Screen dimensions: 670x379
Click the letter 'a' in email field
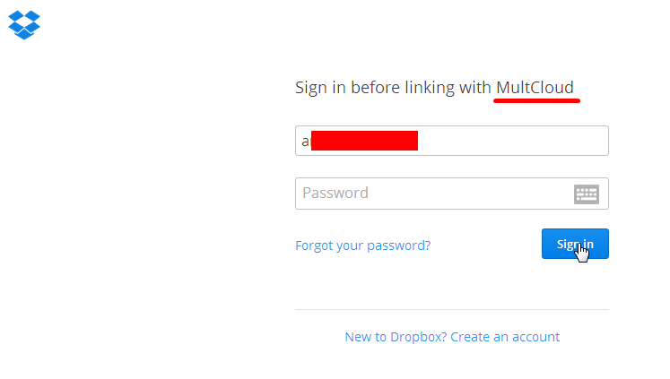tap(306, 142)
